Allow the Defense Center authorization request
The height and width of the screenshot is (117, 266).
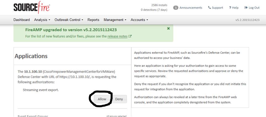coord(102,99)
